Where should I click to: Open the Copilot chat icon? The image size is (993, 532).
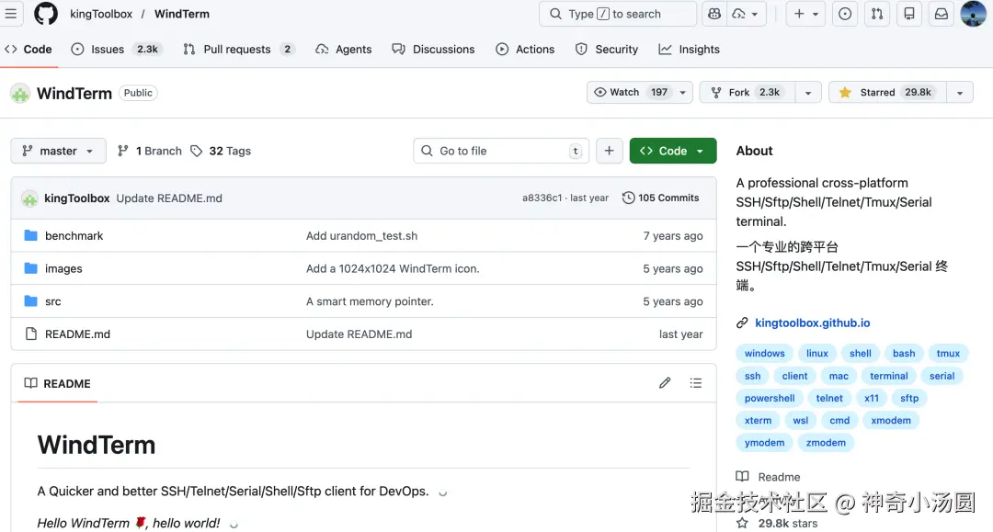click(713, 14)
